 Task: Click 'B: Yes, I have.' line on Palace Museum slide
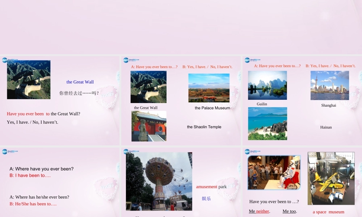[207, 67]
